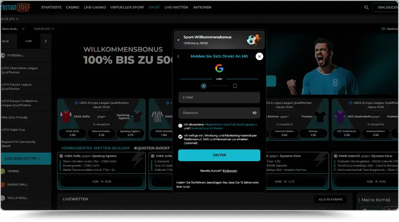Select KSC Anderlecht 2.20 odds
The height and width of the screenshot is (222, 399).
(347, 133)
